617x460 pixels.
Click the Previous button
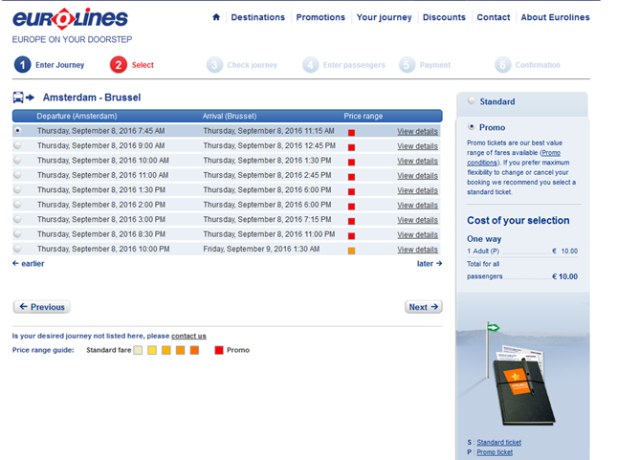click(42, 307)
